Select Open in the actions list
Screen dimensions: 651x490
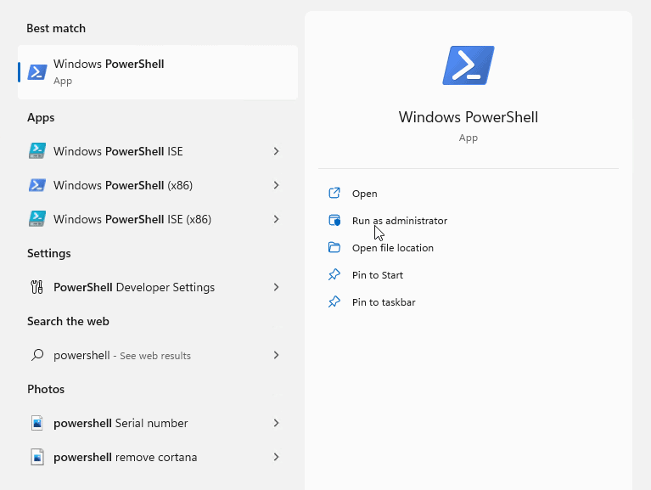point(364,194)
